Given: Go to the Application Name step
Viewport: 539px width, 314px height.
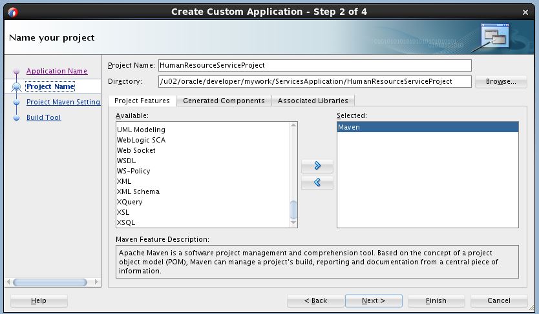Looking at the screenshot, I should [x=57, y=71].
